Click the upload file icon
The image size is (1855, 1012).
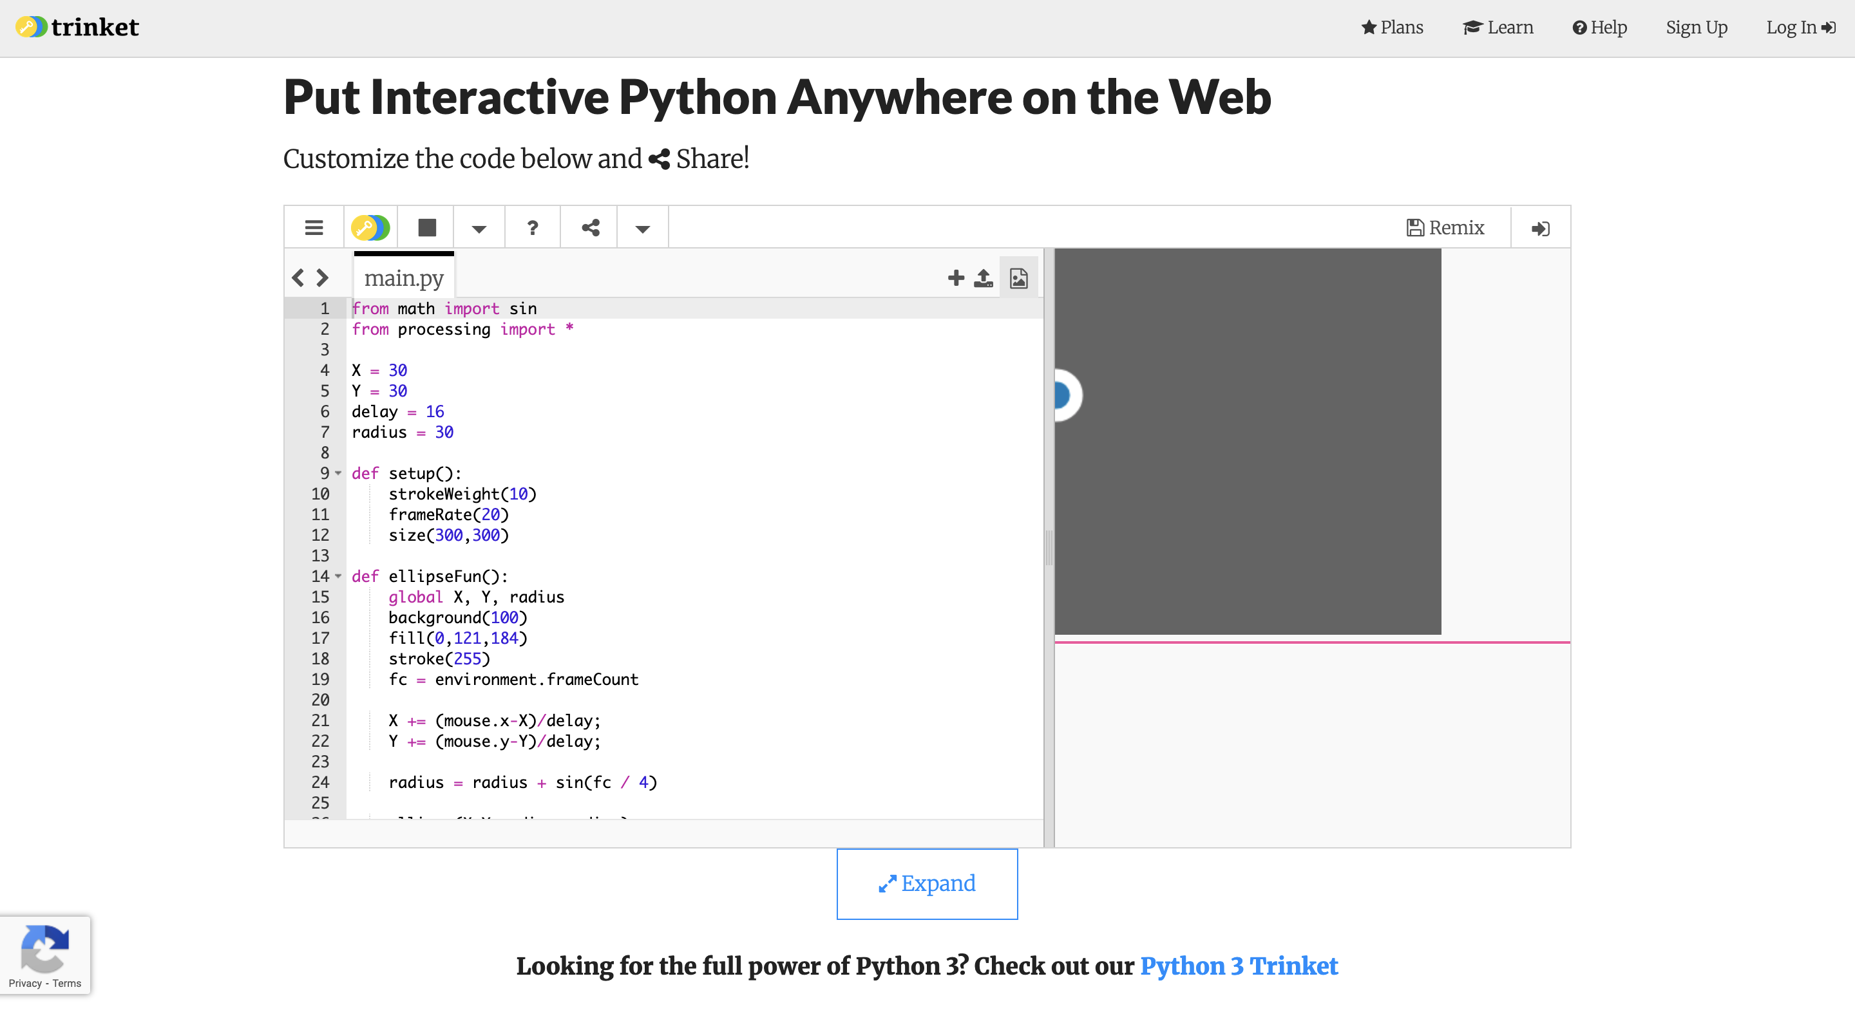[x=983, y=278]
